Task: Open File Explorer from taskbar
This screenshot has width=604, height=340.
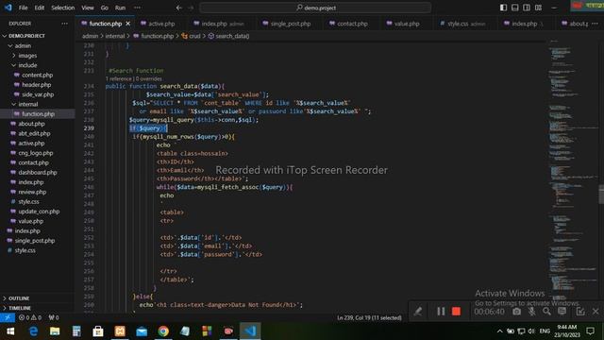Action: [55, 331]
